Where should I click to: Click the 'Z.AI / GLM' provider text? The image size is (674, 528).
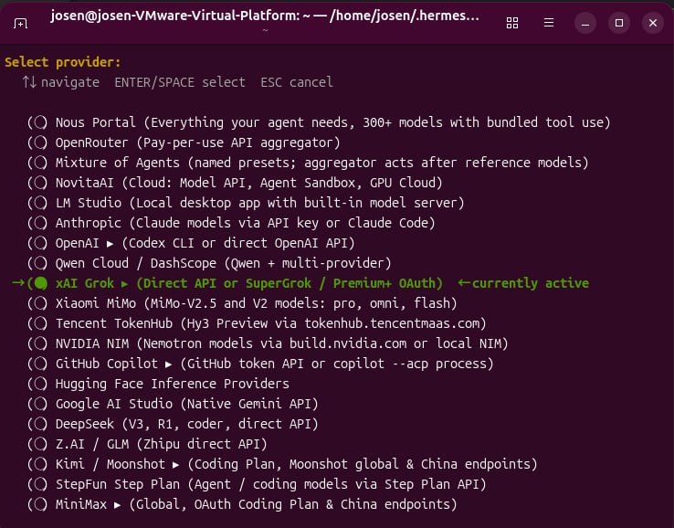click(x=92, y=444)
